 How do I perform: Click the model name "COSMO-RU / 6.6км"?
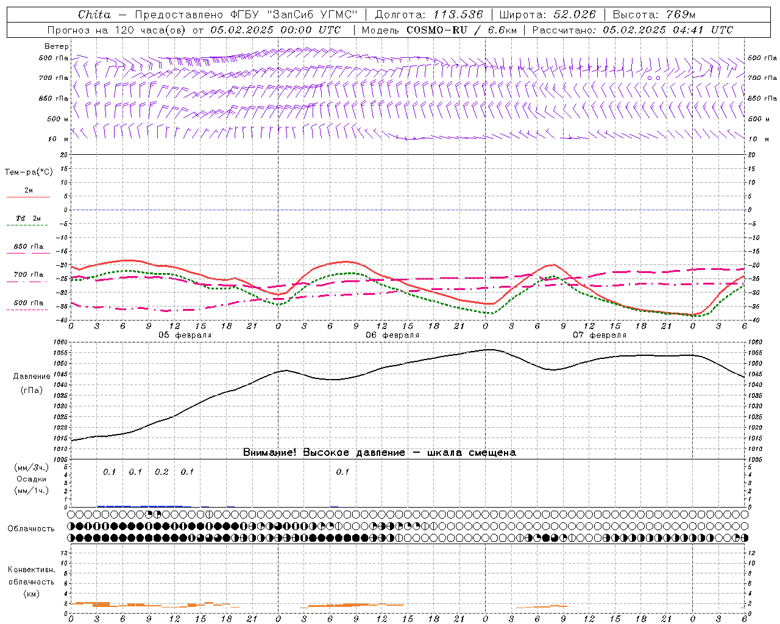[x=462, y=30]
